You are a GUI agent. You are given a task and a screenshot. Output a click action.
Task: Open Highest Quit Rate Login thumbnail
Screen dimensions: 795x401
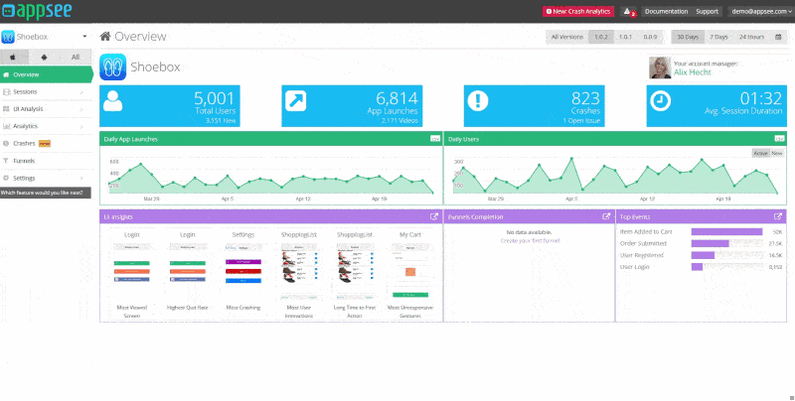[188, 271]
